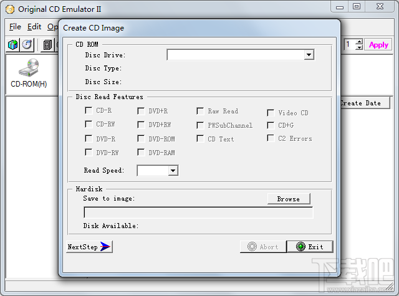Click the colorful cube toolbar icon
The image size is (399, 296).
pos(12,45)
